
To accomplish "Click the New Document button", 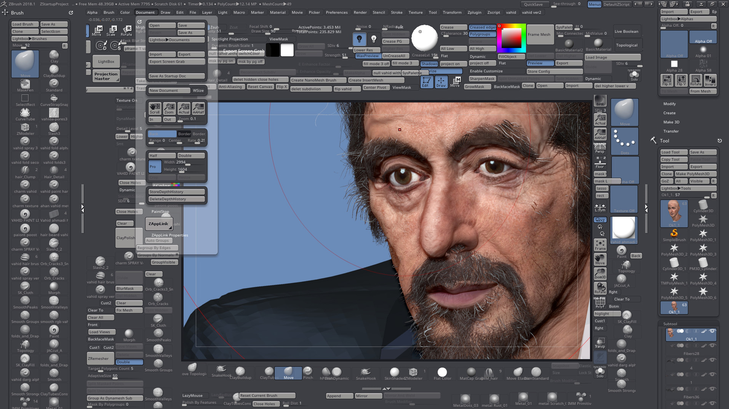I will (169, 90).
